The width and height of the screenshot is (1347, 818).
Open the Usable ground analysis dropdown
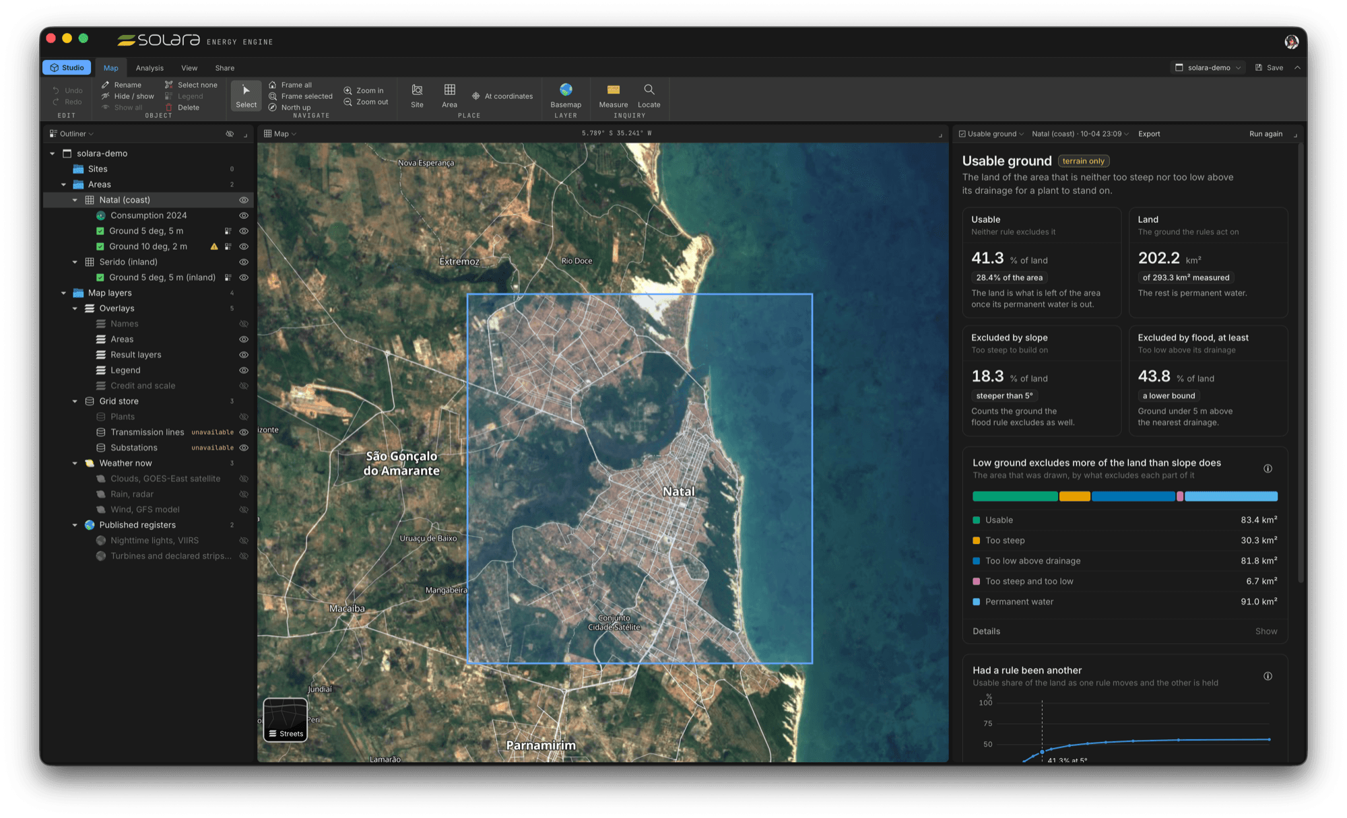[x=991, y=134]
